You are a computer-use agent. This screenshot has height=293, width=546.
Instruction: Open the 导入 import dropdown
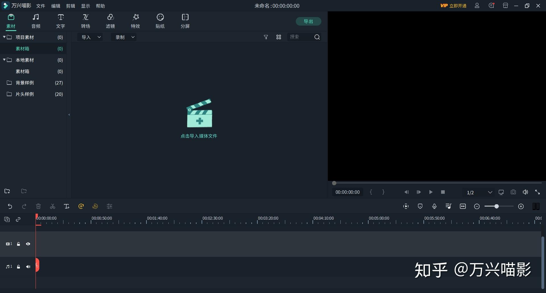(90, 37)
